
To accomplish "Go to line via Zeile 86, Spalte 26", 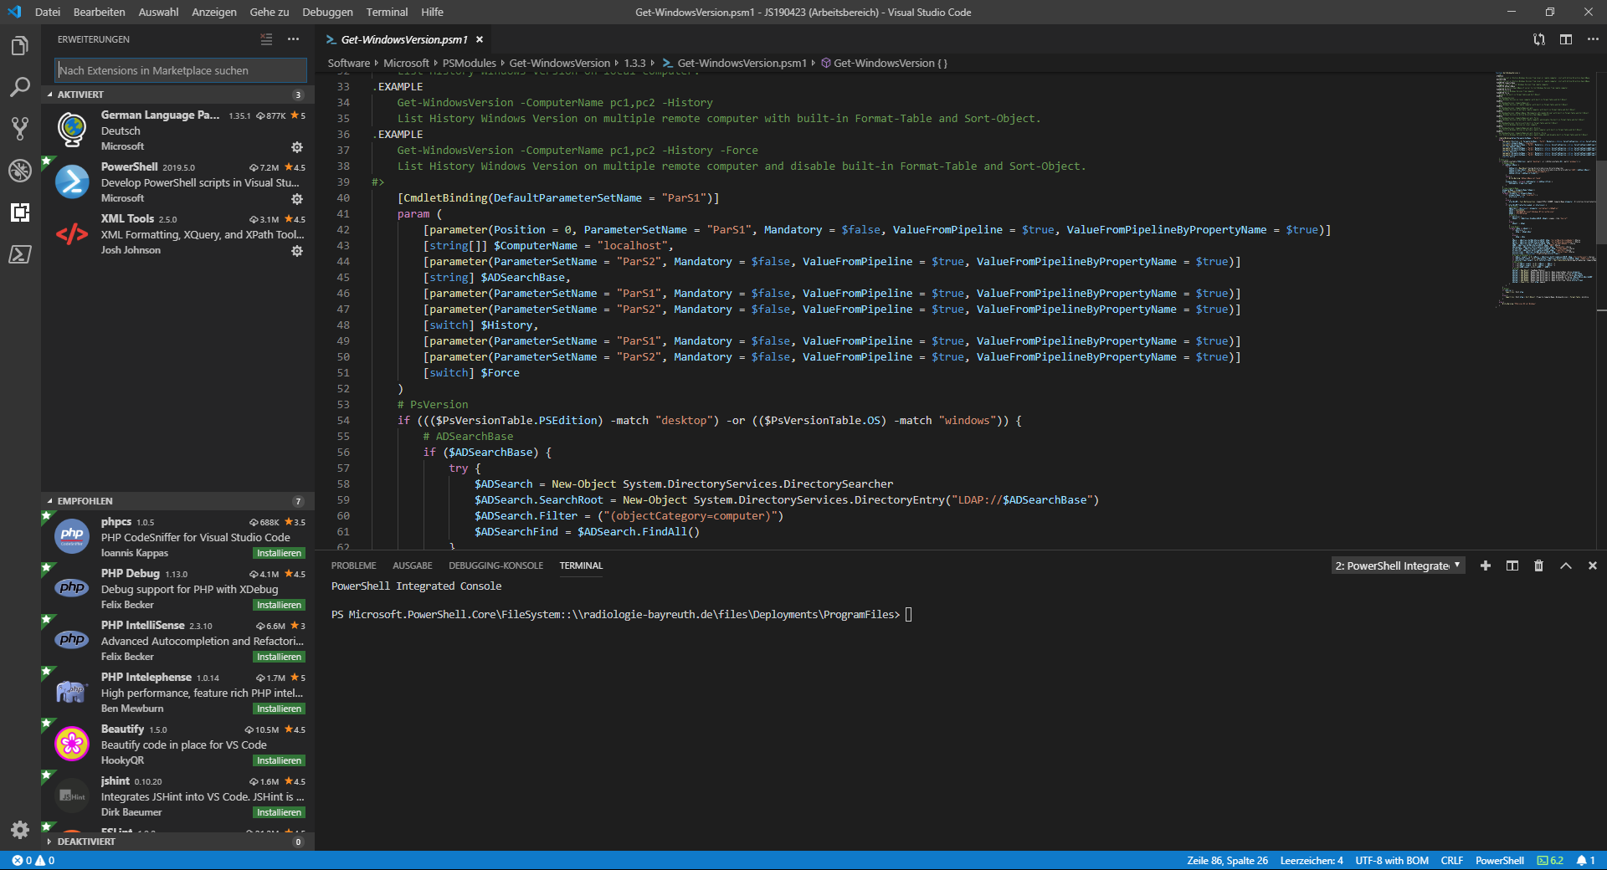I will click(1227, 860).
